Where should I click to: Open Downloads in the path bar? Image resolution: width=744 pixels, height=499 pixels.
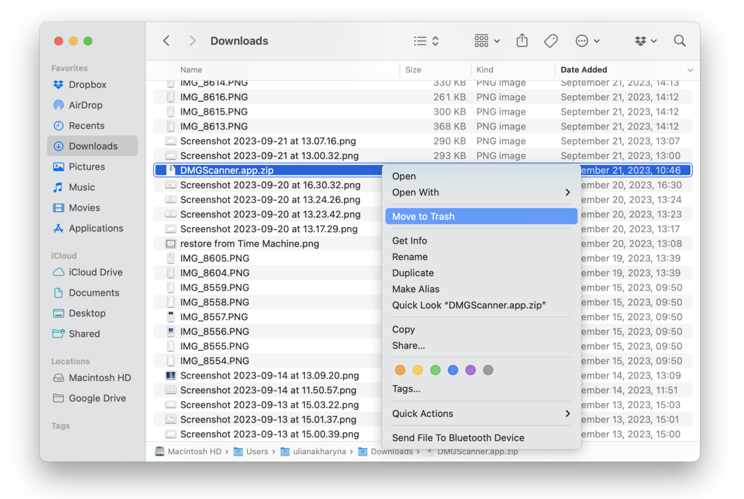pos(392,451)
